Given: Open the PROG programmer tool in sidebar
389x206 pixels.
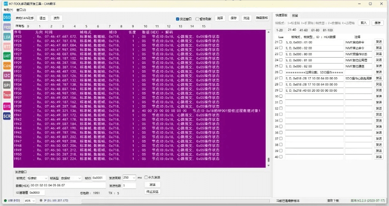Looking at the screenshot, I should 7,27.
